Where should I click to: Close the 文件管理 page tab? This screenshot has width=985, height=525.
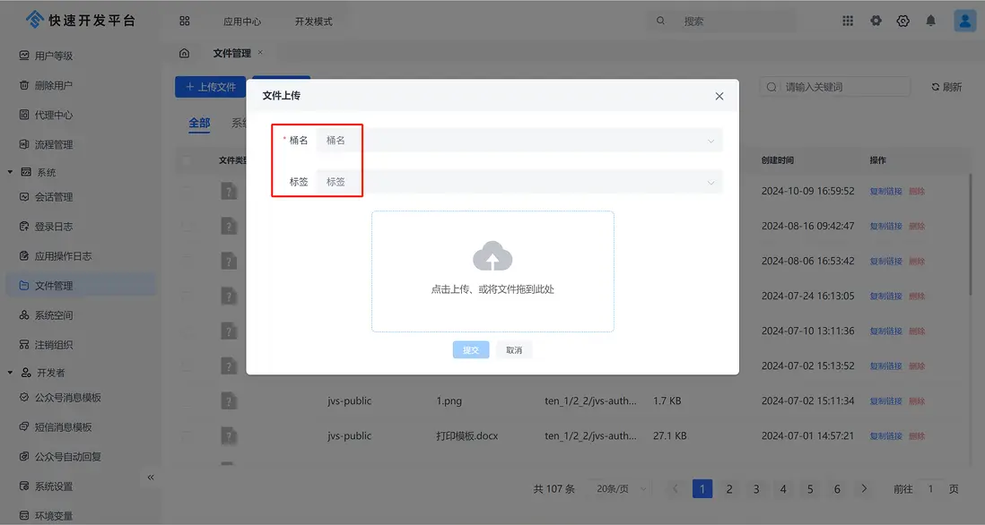[x=260, y=53]
